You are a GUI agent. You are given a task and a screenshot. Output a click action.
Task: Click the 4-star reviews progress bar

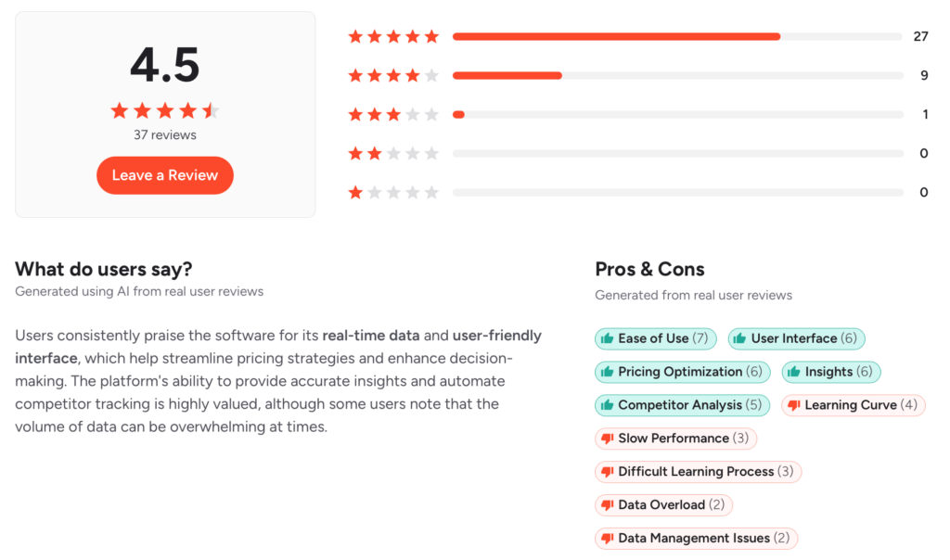coord(678,76)
